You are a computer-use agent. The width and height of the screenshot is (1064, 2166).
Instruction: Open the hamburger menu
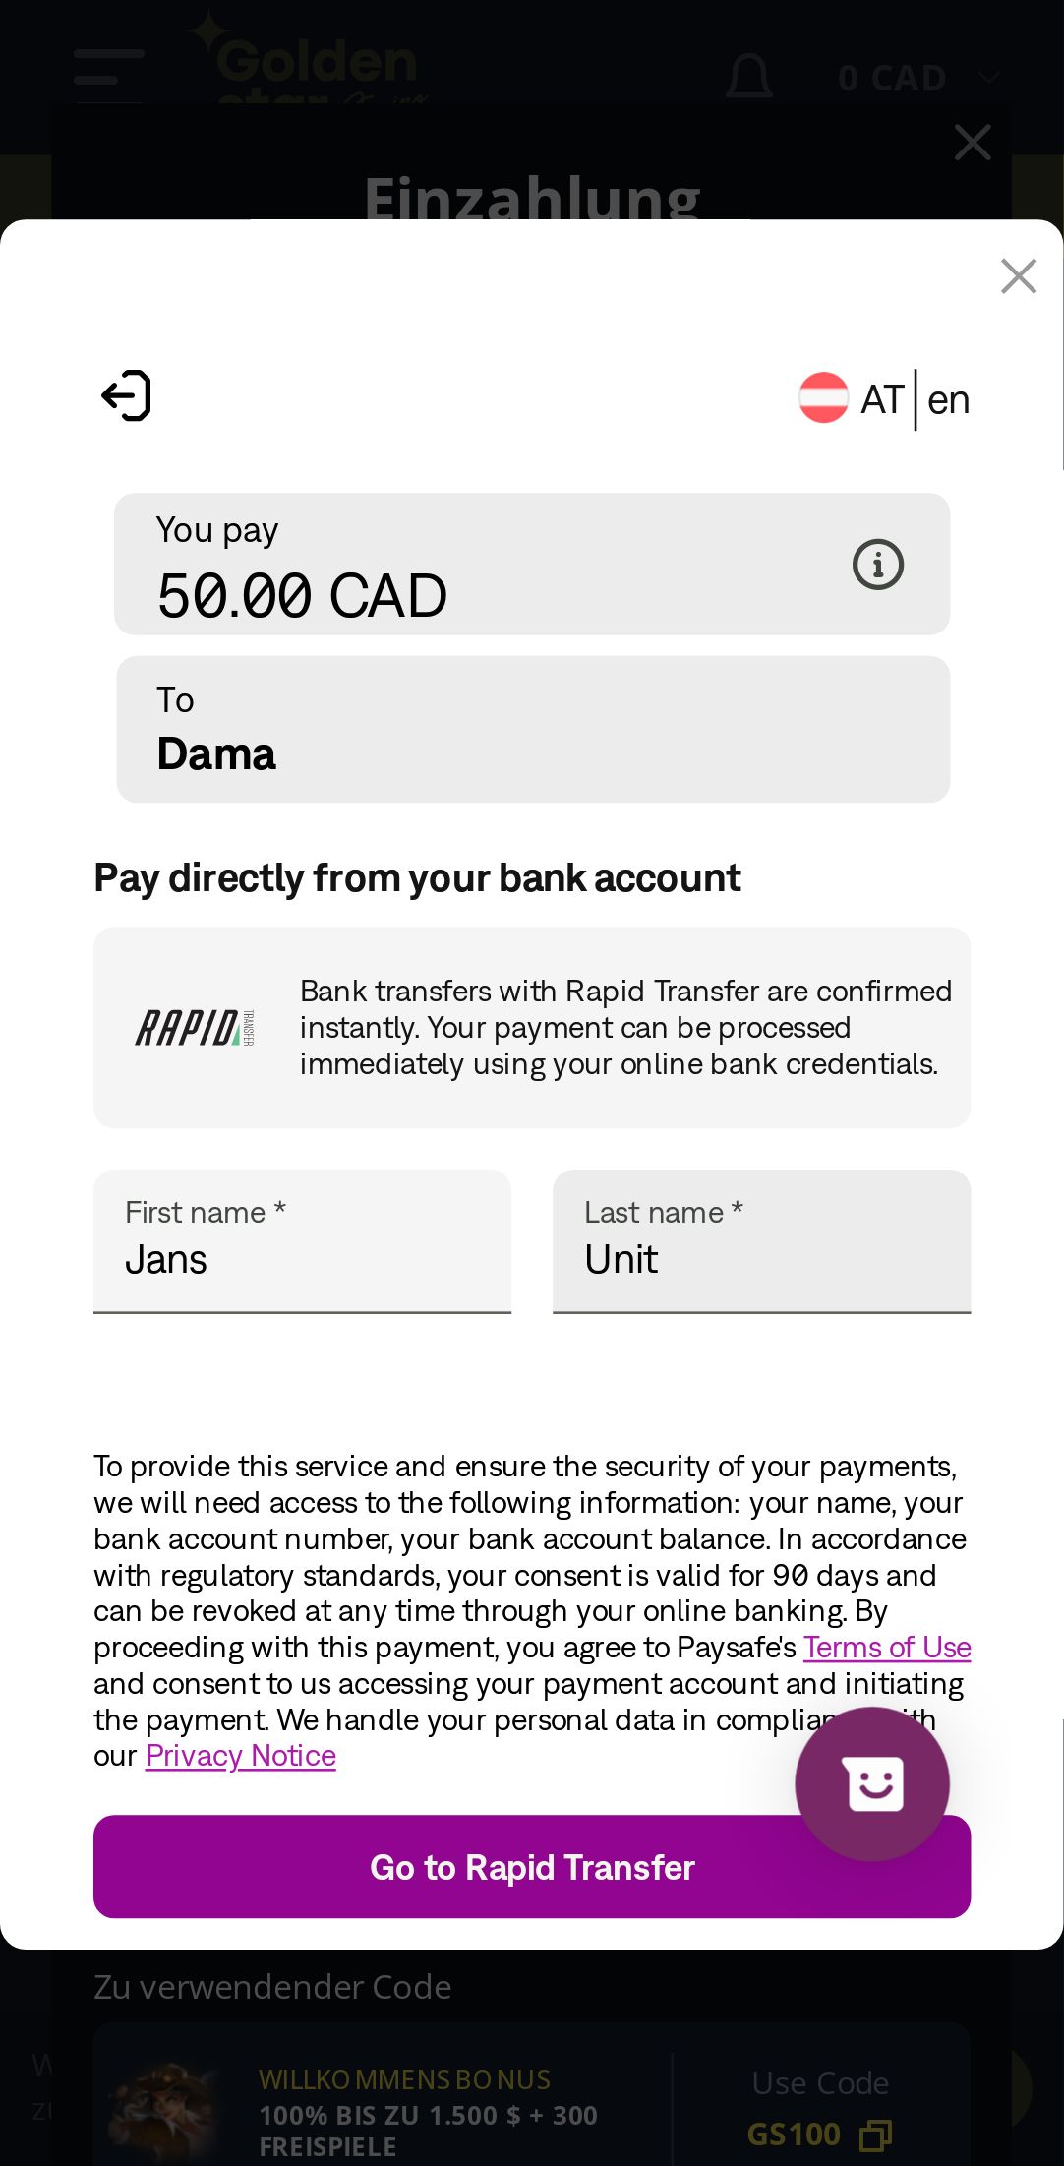click(x=108, y=76)
